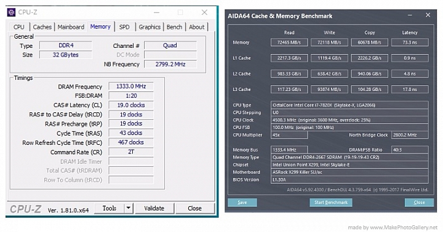The width and height of the screenshot is (443, 232).
Task: Click the tRAS 43 clocks value
Action: [131, 133]
